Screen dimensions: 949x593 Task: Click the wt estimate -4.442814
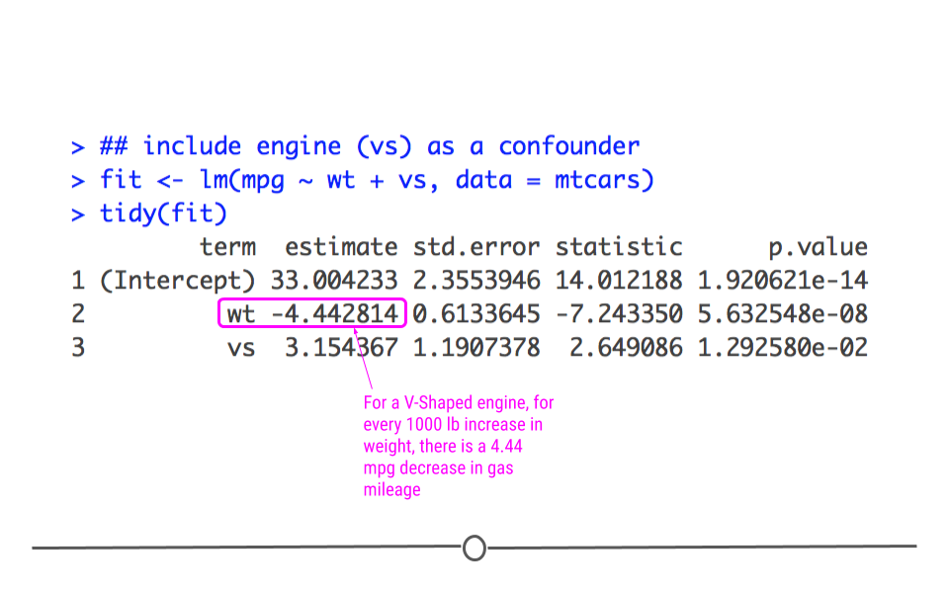(334, 314)
